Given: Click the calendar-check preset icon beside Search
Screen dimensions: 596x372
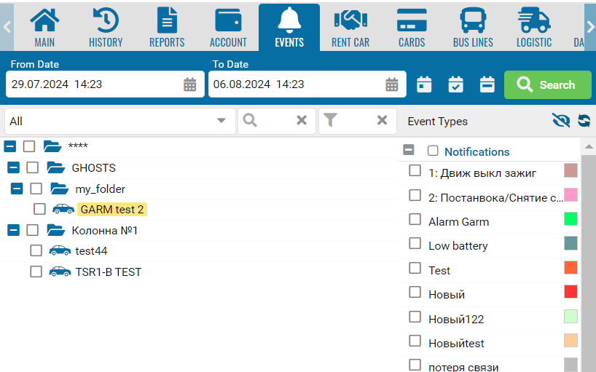Looking at the screenshot, I should coord(455,84).
